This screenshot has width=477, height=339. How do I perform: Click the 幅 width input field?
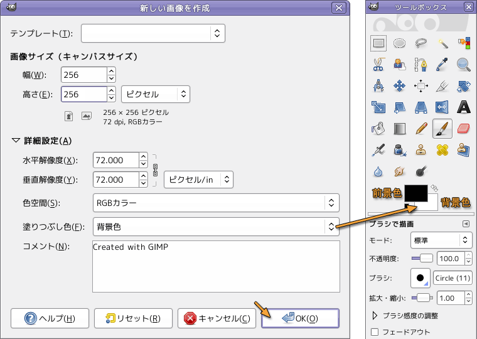pos(84,75)
